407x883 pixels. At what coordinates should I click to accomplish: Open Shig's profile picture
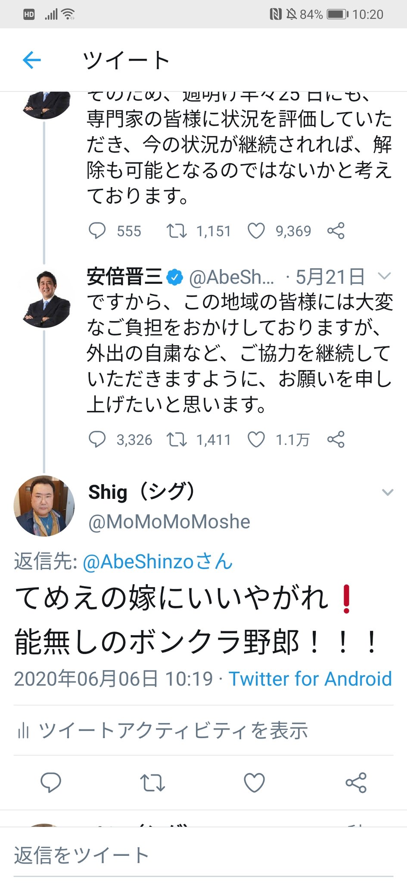pyautogui.click(x=44, y=506)
